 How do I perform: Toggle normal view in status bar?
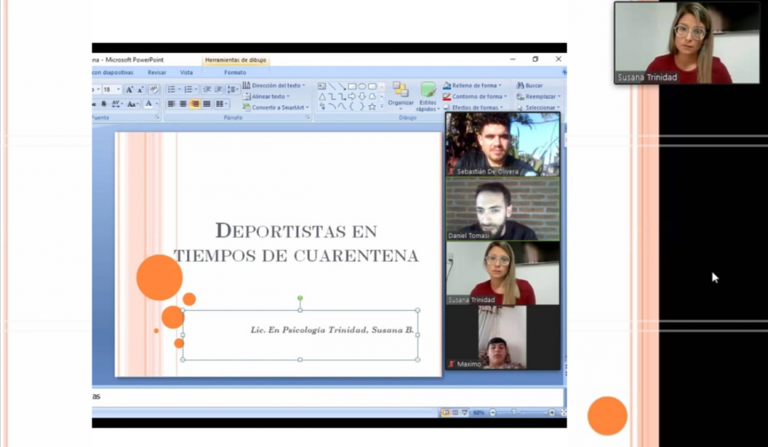[x=446, y=412]
